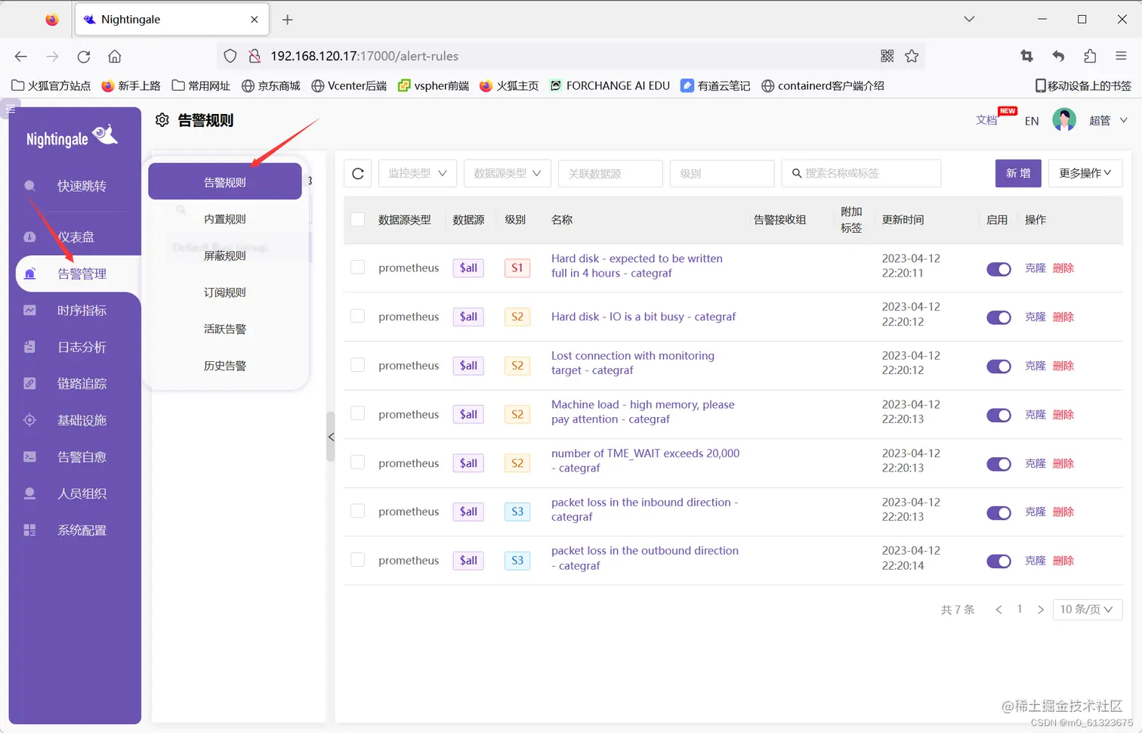The width and height of the screenshot is (1142, 733).
Task: Click the settings gear beside 告警规则 title
Action: coord(162,120)
